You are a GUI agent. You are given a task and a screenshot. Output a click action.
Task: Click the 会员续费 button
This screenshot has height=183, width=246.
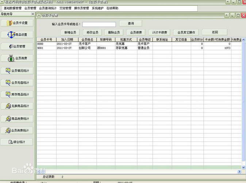(x=136, y=33)
